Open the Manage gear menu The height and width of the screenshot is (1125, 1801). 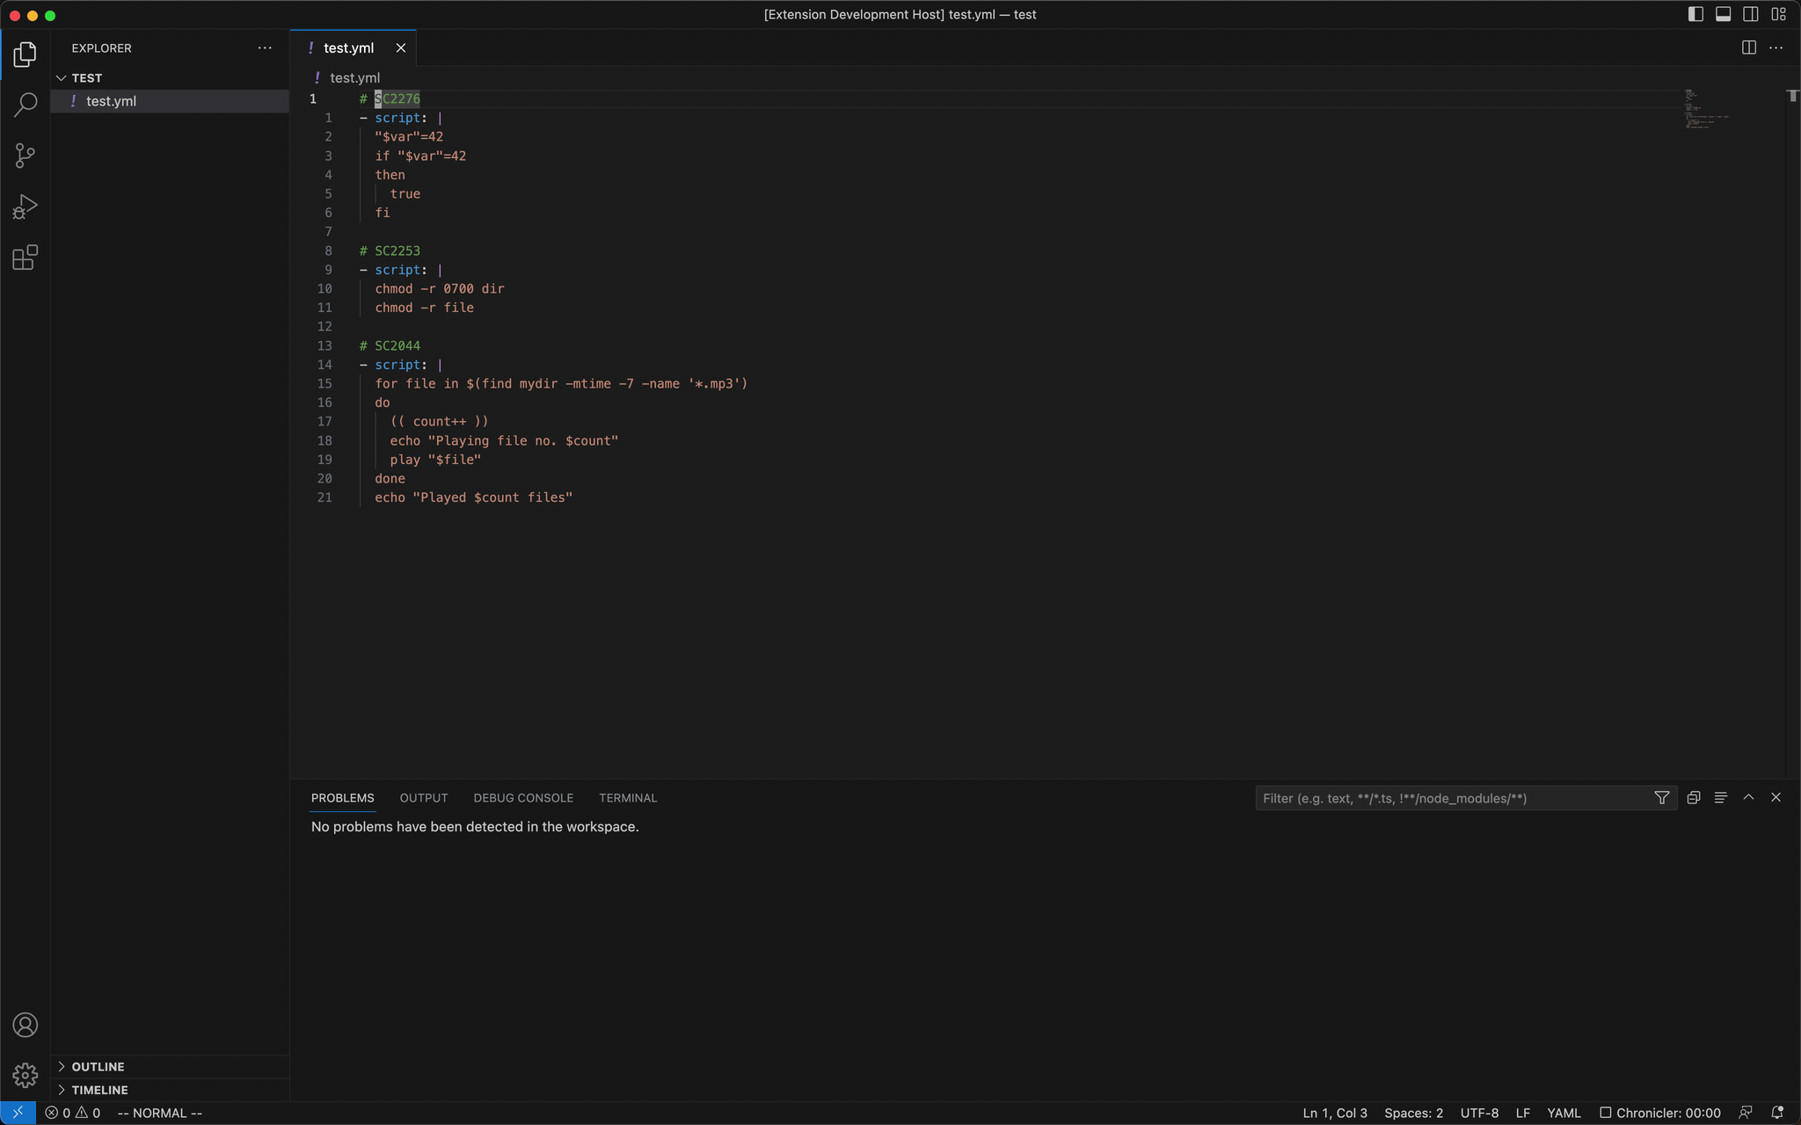click(25, 1075)
